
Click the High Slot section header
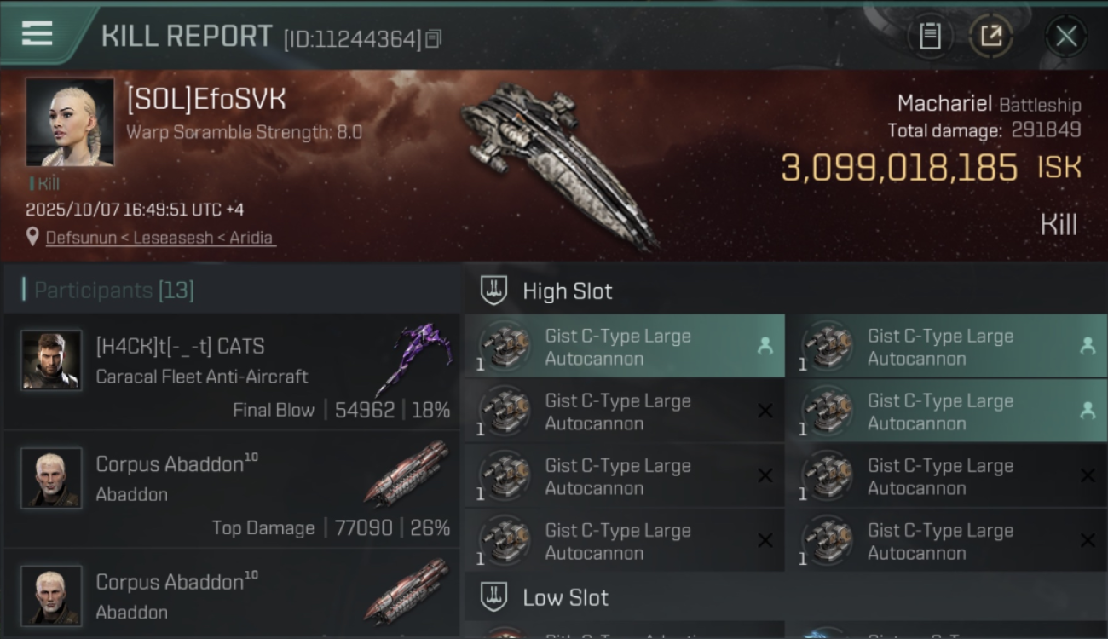568,291
